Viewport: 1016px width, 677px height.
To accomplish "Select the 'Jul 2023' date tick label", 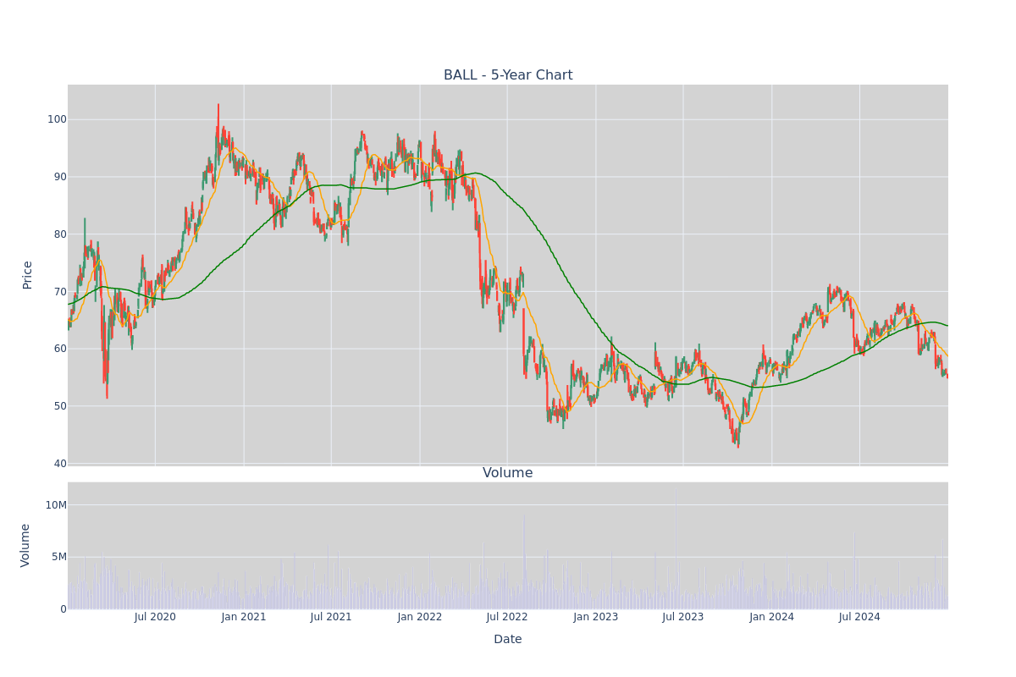I will [x=683, y=617].
